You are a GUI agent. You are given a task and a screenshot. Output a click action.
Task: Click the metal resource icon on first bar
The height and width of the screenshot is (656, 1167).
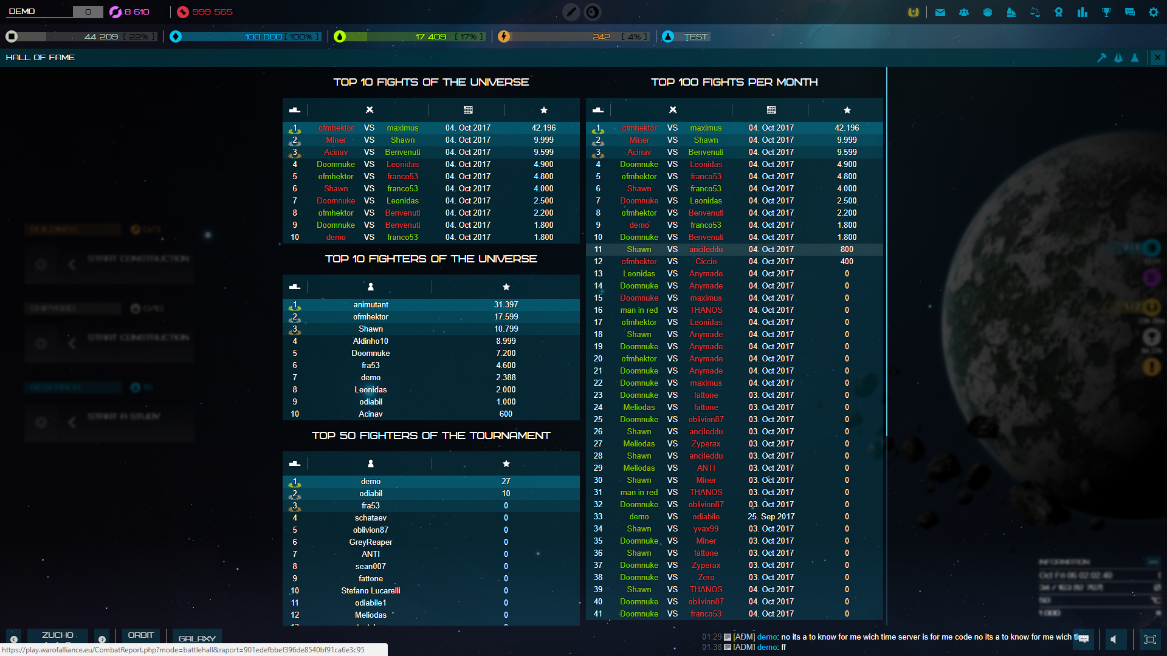coord(12,36)
